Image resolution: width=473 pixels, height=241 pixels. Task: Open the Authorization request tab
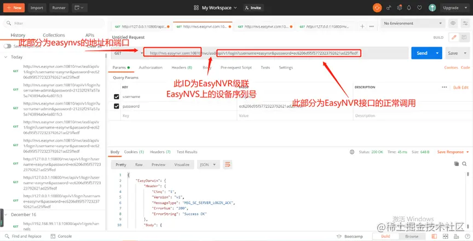point(151,67)
